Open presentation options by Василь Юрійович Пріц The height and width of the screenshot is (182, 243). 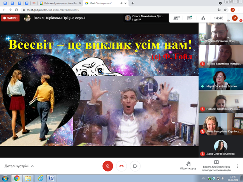[x=217, y=165]
